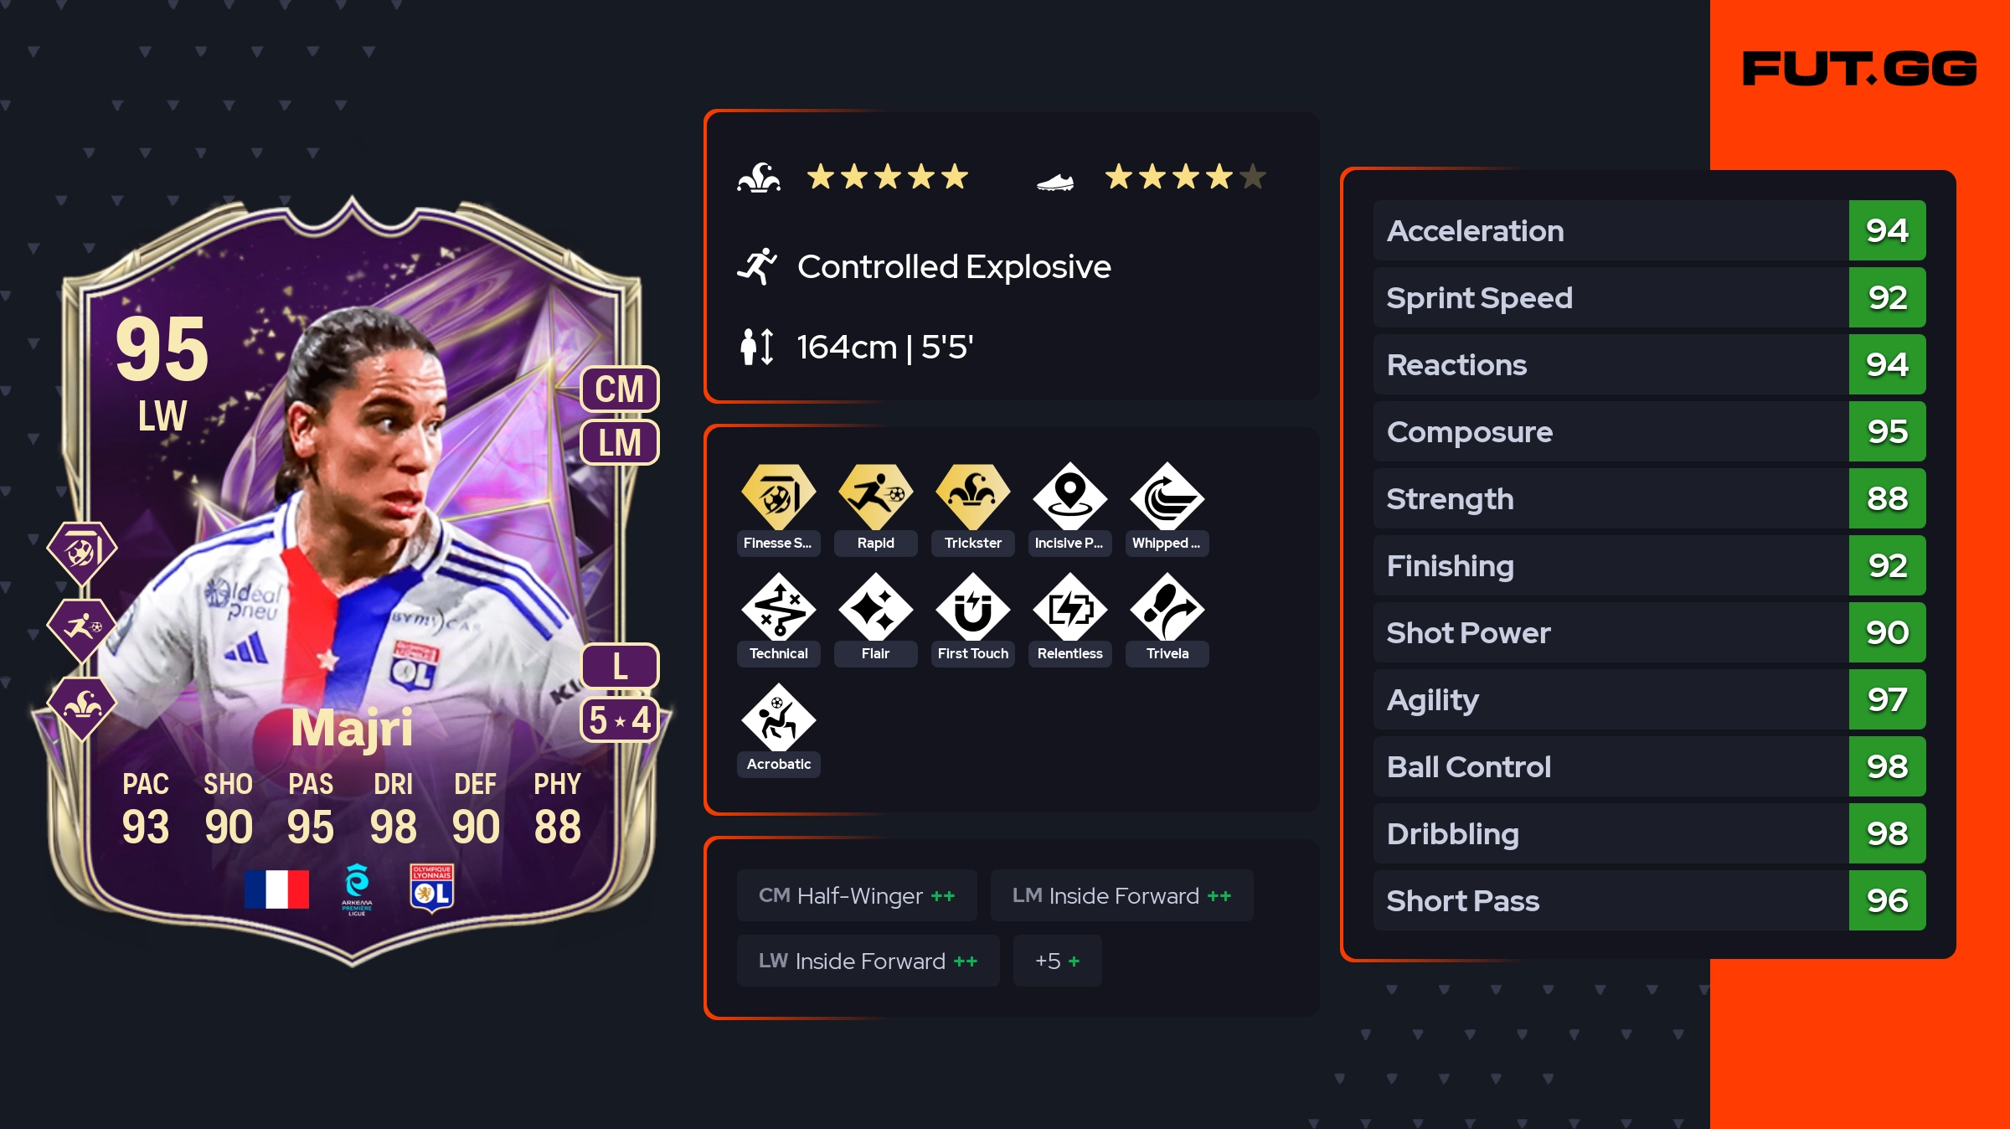Screen dimensions: 2010x1129
Task: Click the Flair playstyle icon
Action: (x=875, y=608)
